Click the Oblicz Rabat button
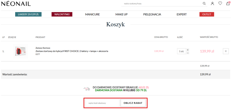Viewport: 231px width, 109px height. click(x=133, y=103)
